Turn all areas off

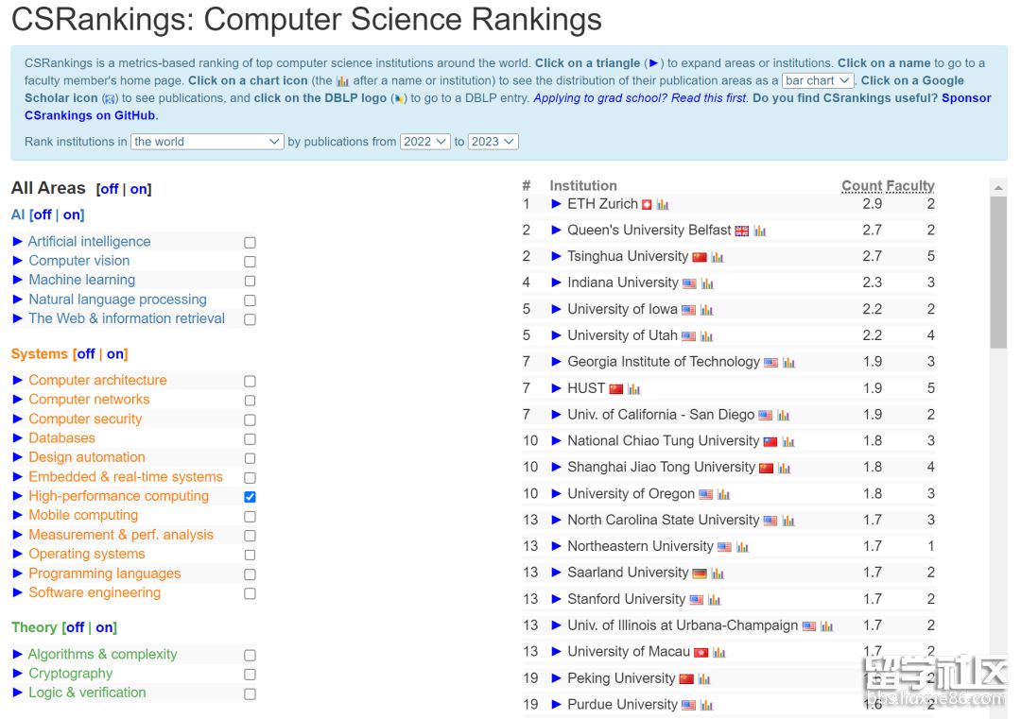pyautogui.click(x=110, y=189)
